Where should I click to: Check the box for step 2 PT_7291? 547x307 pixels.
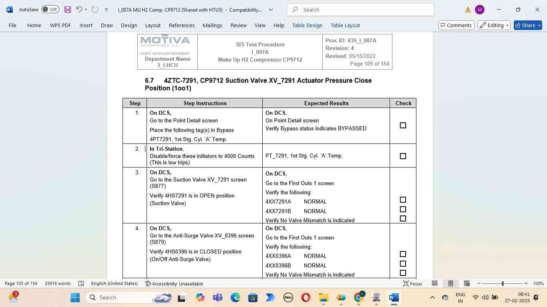(x=403, y=156)
